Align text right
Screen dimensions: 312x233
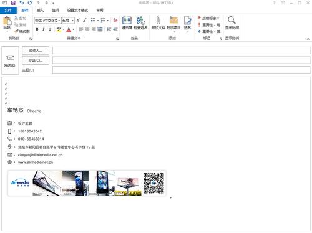pos(94,29)
